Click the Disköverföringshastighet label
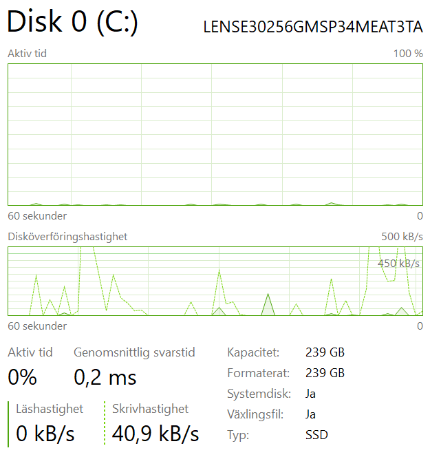 click(67, 237)
